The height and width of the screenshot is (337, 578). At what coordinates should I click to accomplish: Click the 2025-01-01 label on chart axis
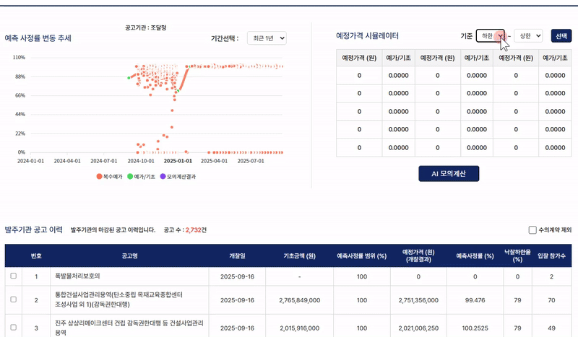[176, 161]
